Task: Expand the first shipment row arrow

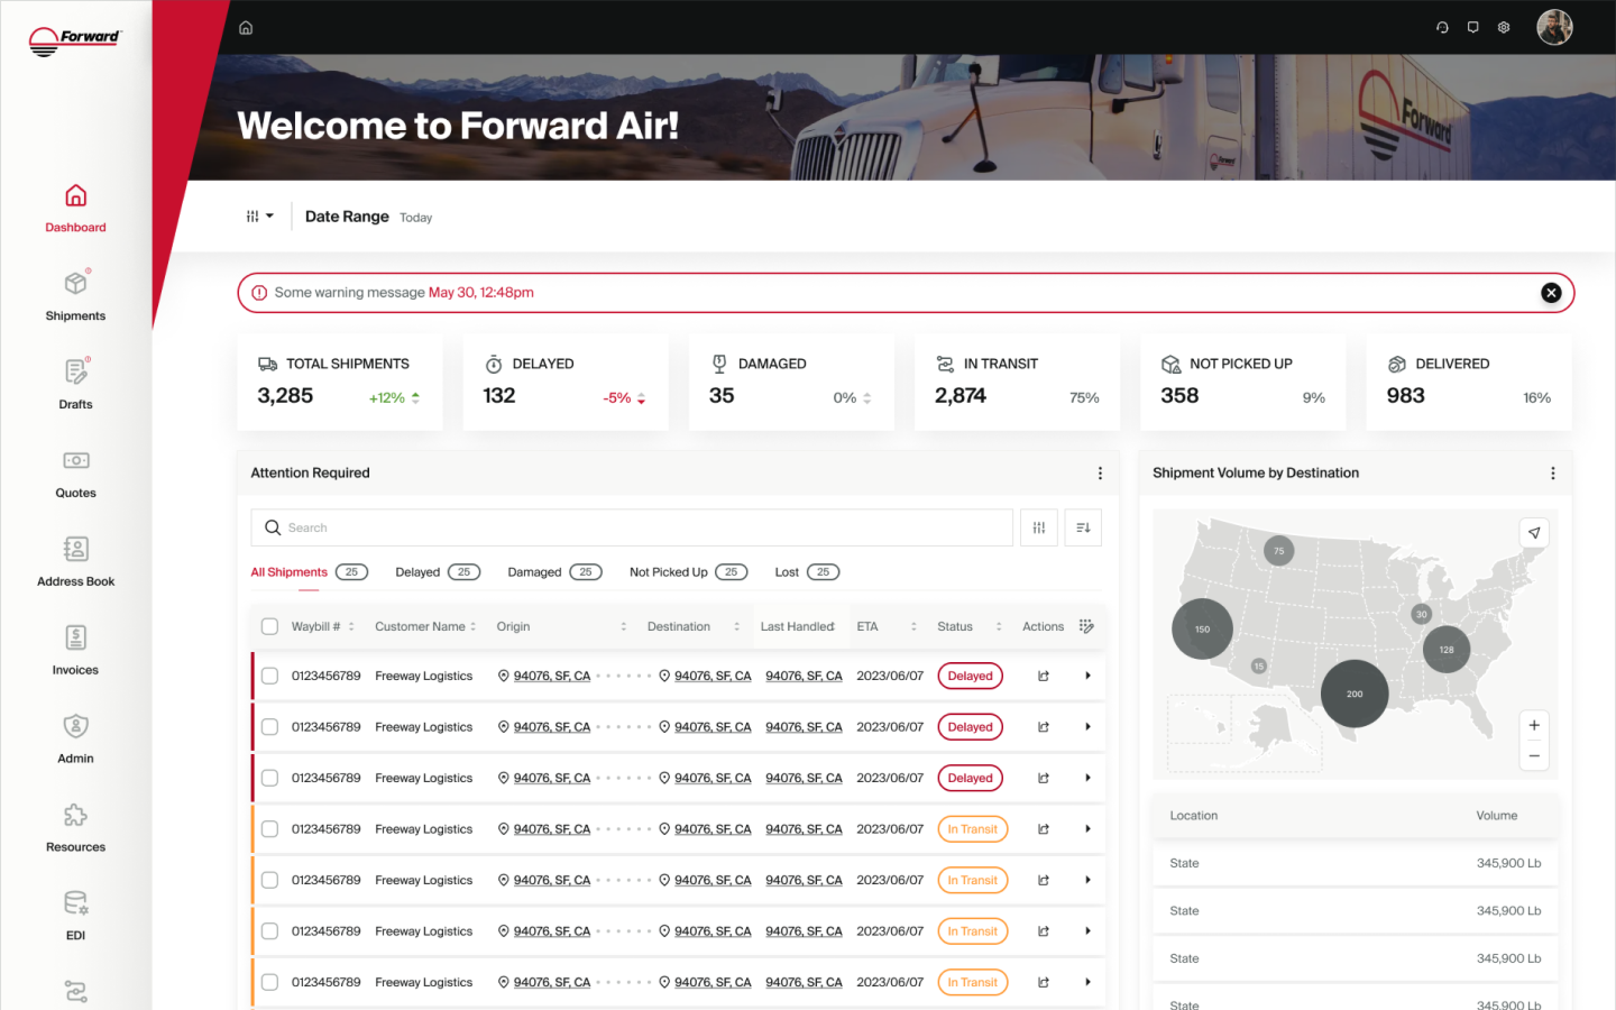Action: coord(1088,676)
